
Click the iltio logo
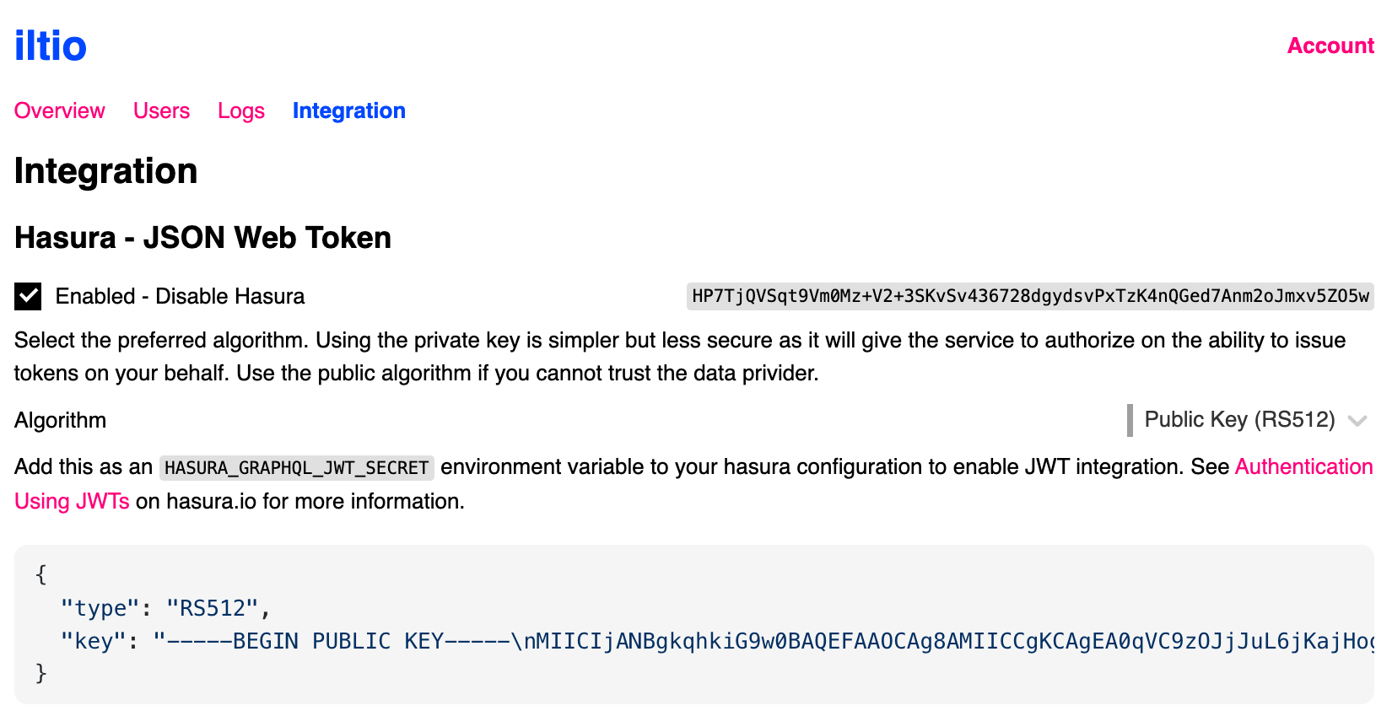(51, 46)
